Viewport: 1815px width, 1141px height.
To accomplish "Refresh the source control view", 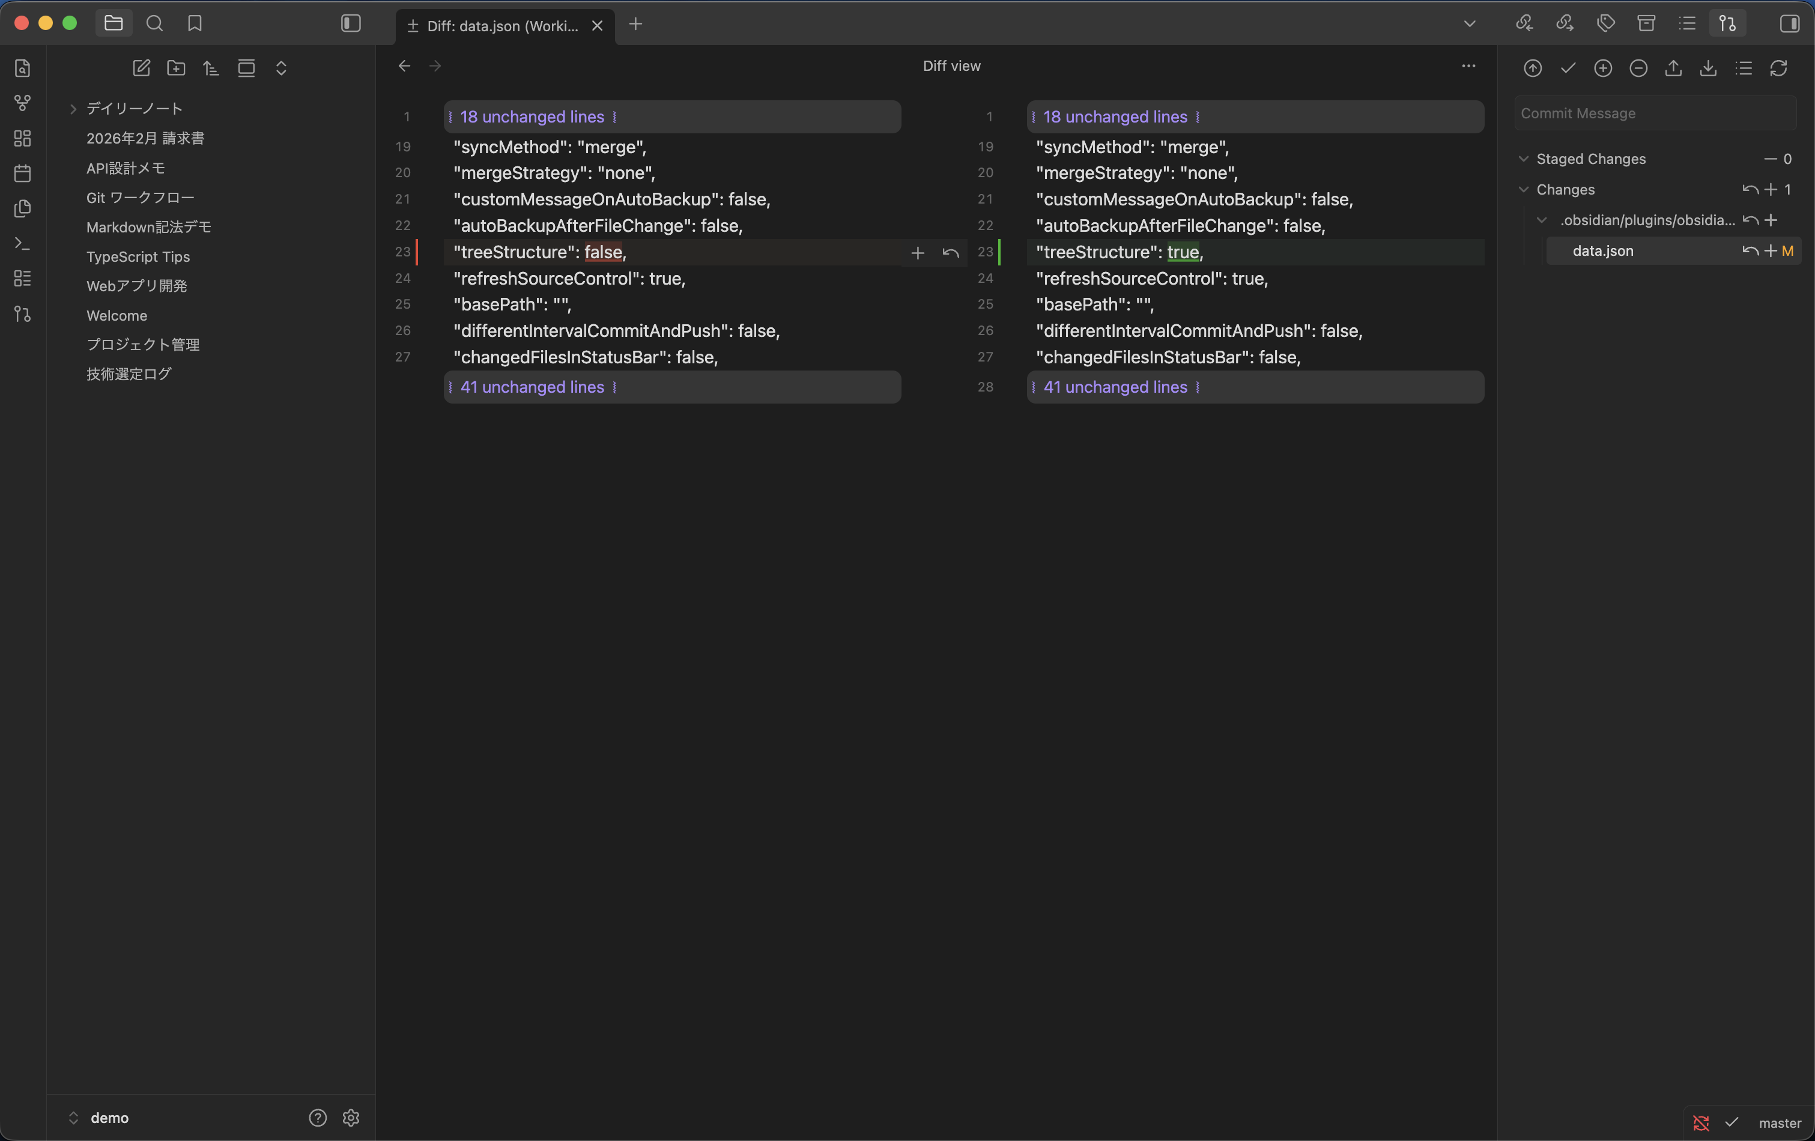I will click(x=1778, y=68).
